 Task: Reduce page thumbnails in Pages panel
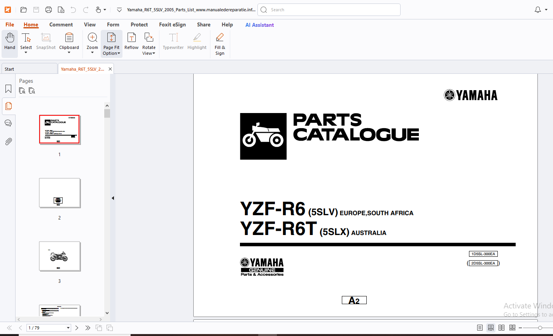pos(32,91)
